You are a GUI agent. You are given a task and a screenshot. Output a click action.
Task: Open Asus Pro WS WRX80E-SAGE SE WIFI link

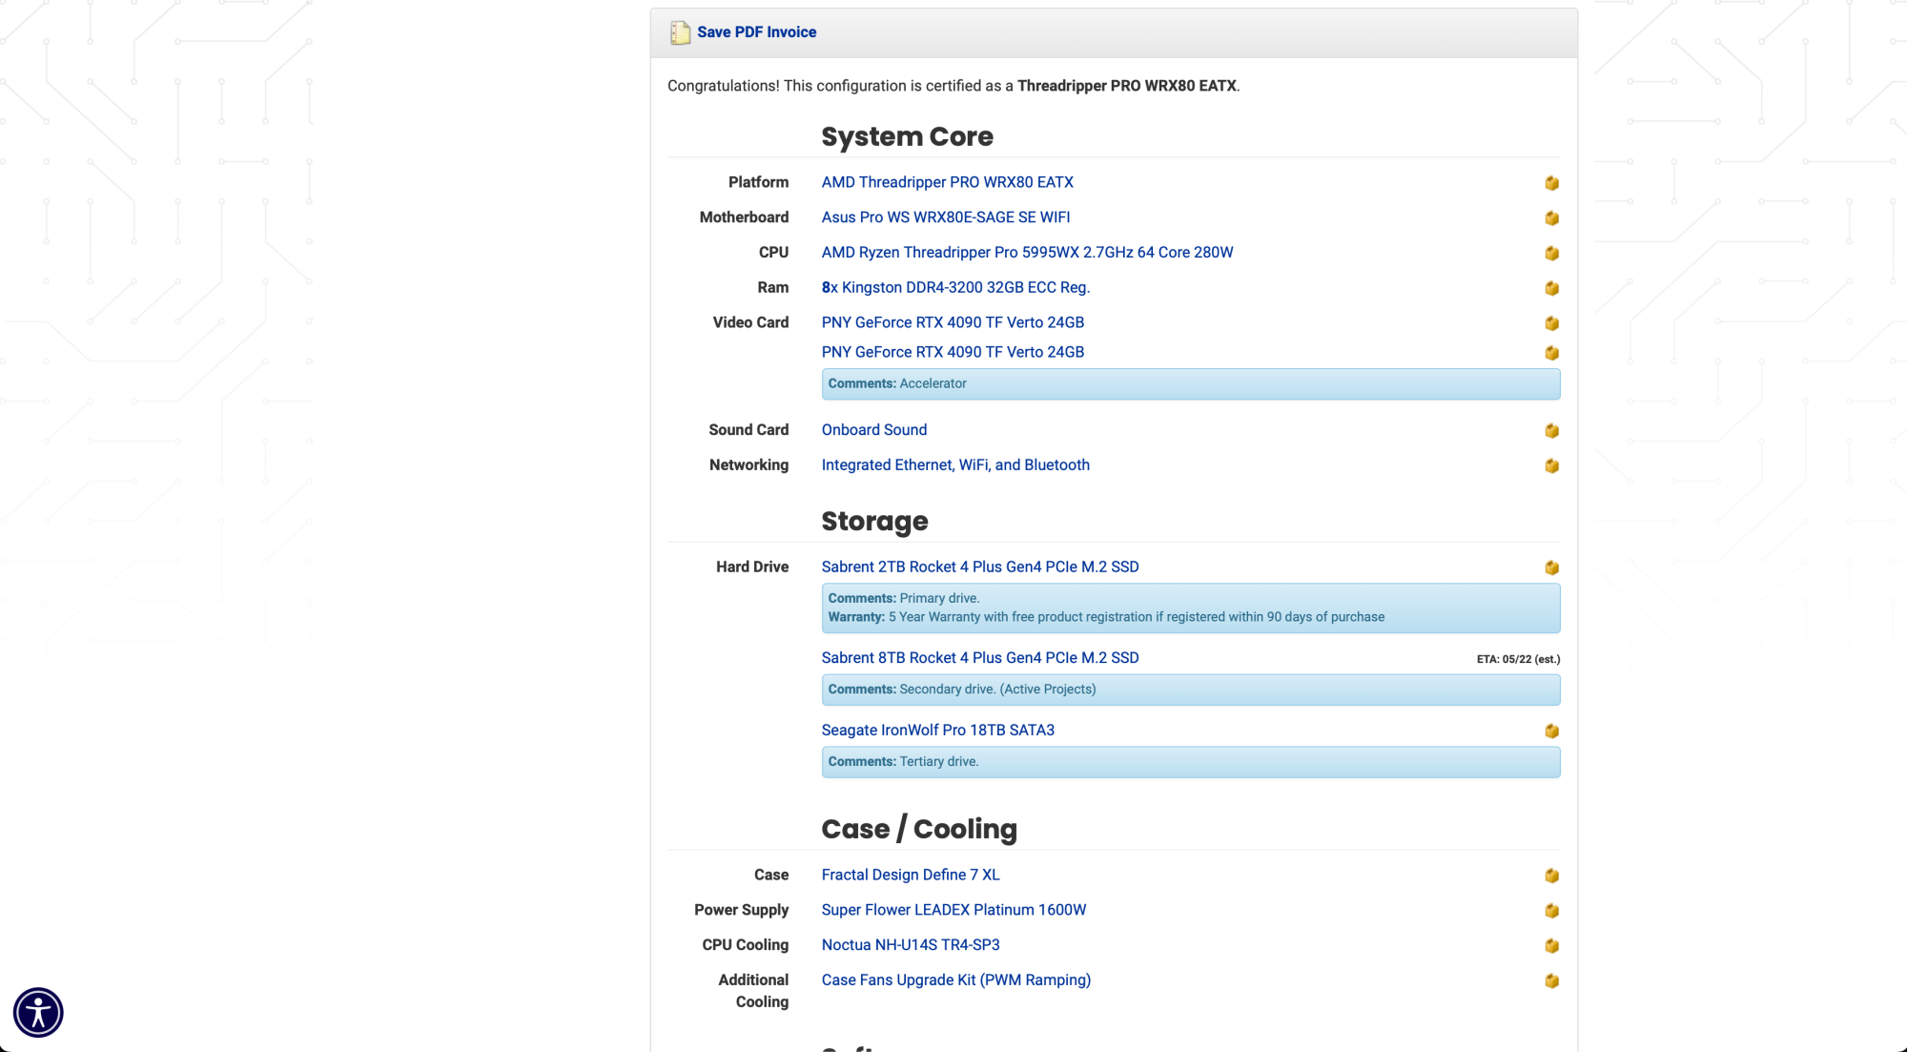point(945,217)
